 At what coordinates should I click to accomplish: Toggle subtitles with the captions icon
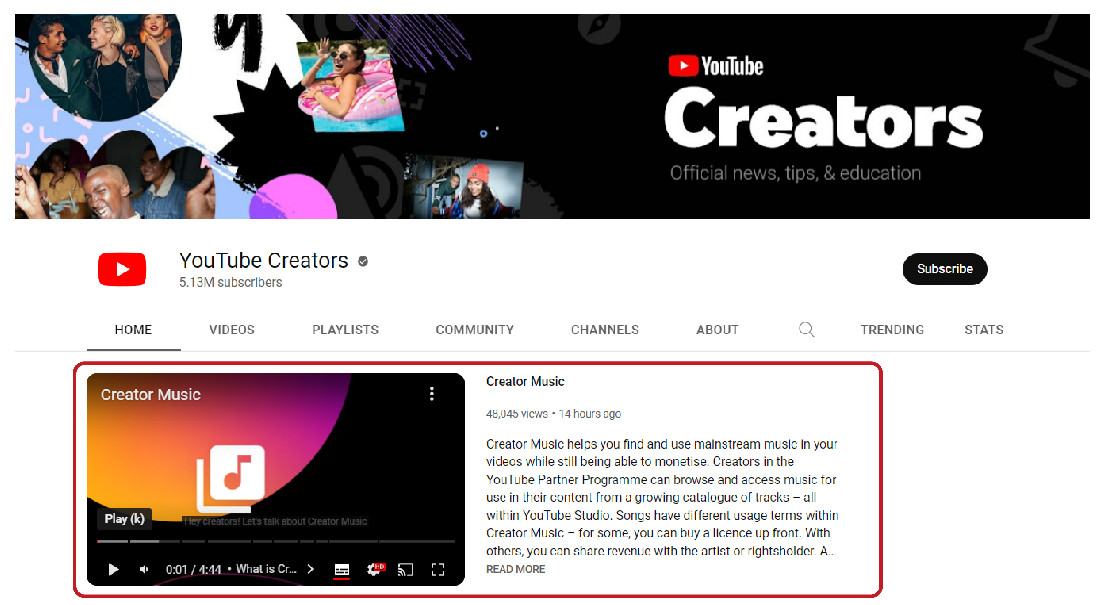click(342, 569)
